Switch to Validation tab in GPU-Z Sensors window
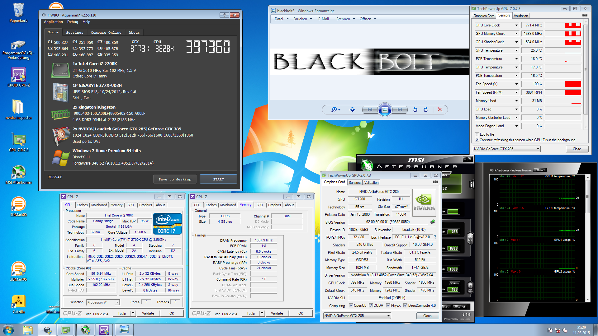598x336 pixels. pos(521,16)
